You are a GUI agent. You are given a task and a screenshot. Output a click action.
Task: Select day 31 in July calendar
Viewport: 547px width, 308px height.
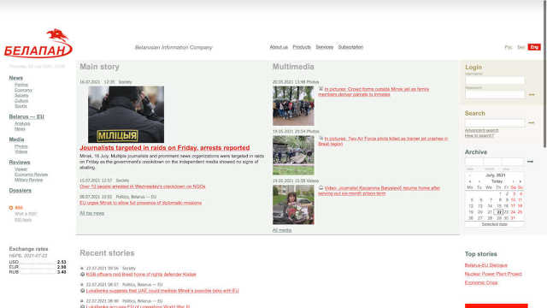513,218
